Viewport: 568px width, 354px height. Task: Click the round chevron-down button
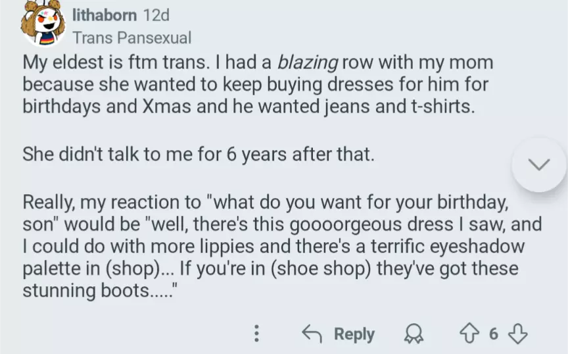pyautogui.click(x=538, y=165)
